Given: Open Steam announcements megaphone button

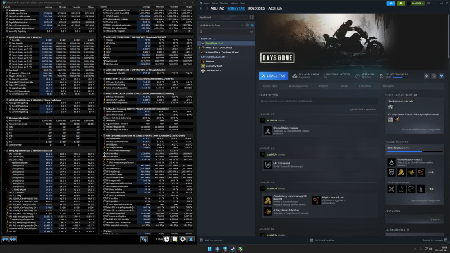Looking at the screenshot, I should pyautogui.click(x=391, y=3).
